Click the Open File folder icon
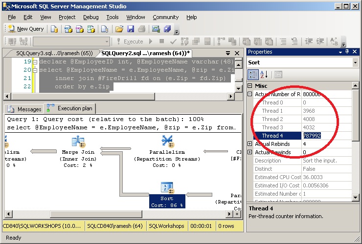The width and height of the screenshot is (362, 244). click(119, 29)
